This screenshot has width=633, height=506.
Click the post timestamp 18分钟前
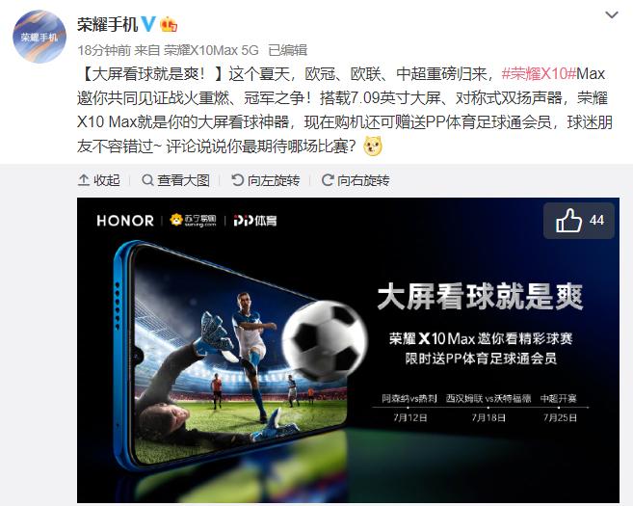pos(104,50)
